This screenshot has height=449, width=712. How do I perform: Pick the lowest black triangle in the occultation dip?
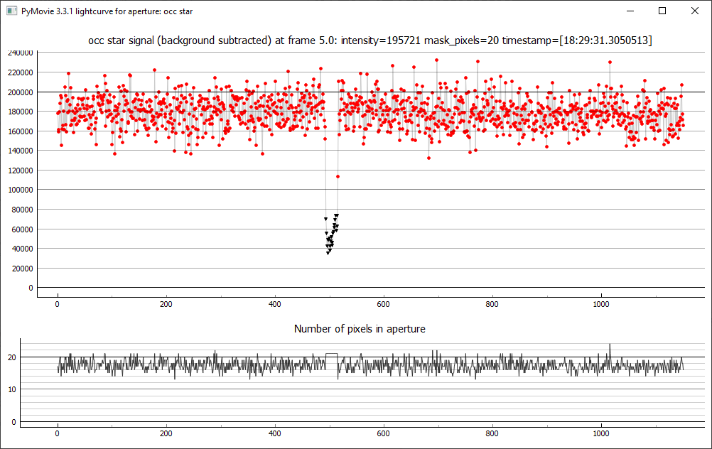pos(328,252)
